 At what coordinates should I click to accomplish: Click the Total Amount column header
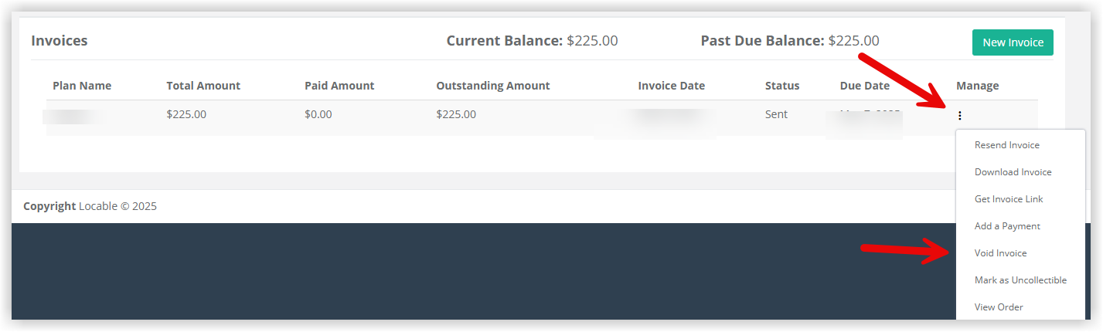click(203, 86)
